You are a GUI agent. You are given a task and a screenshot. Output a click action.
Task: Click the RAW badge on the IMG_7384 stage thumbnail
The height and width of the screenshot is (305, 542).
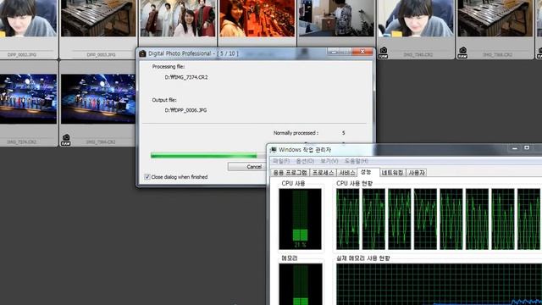tap(66, 140)
